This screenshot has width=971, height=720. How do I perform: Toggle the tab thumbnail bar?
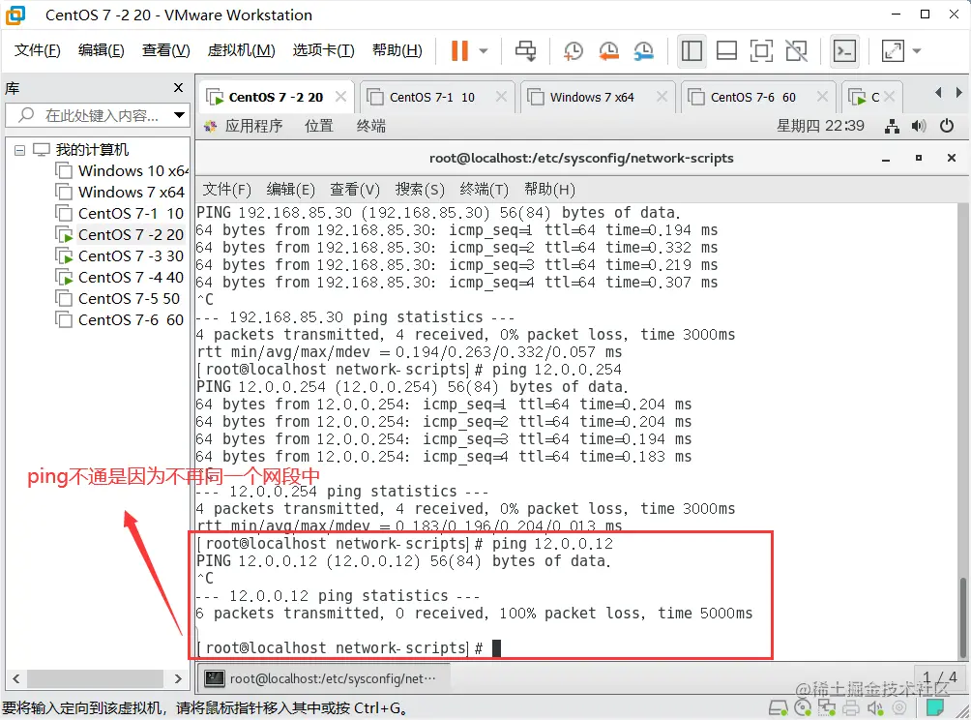[x=726, y=52]
